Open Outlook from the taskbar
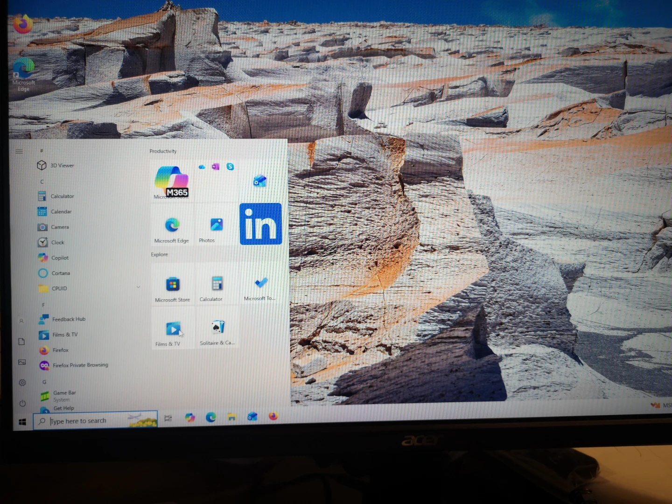The image size is (672, 504). click(x=252, y=416)
